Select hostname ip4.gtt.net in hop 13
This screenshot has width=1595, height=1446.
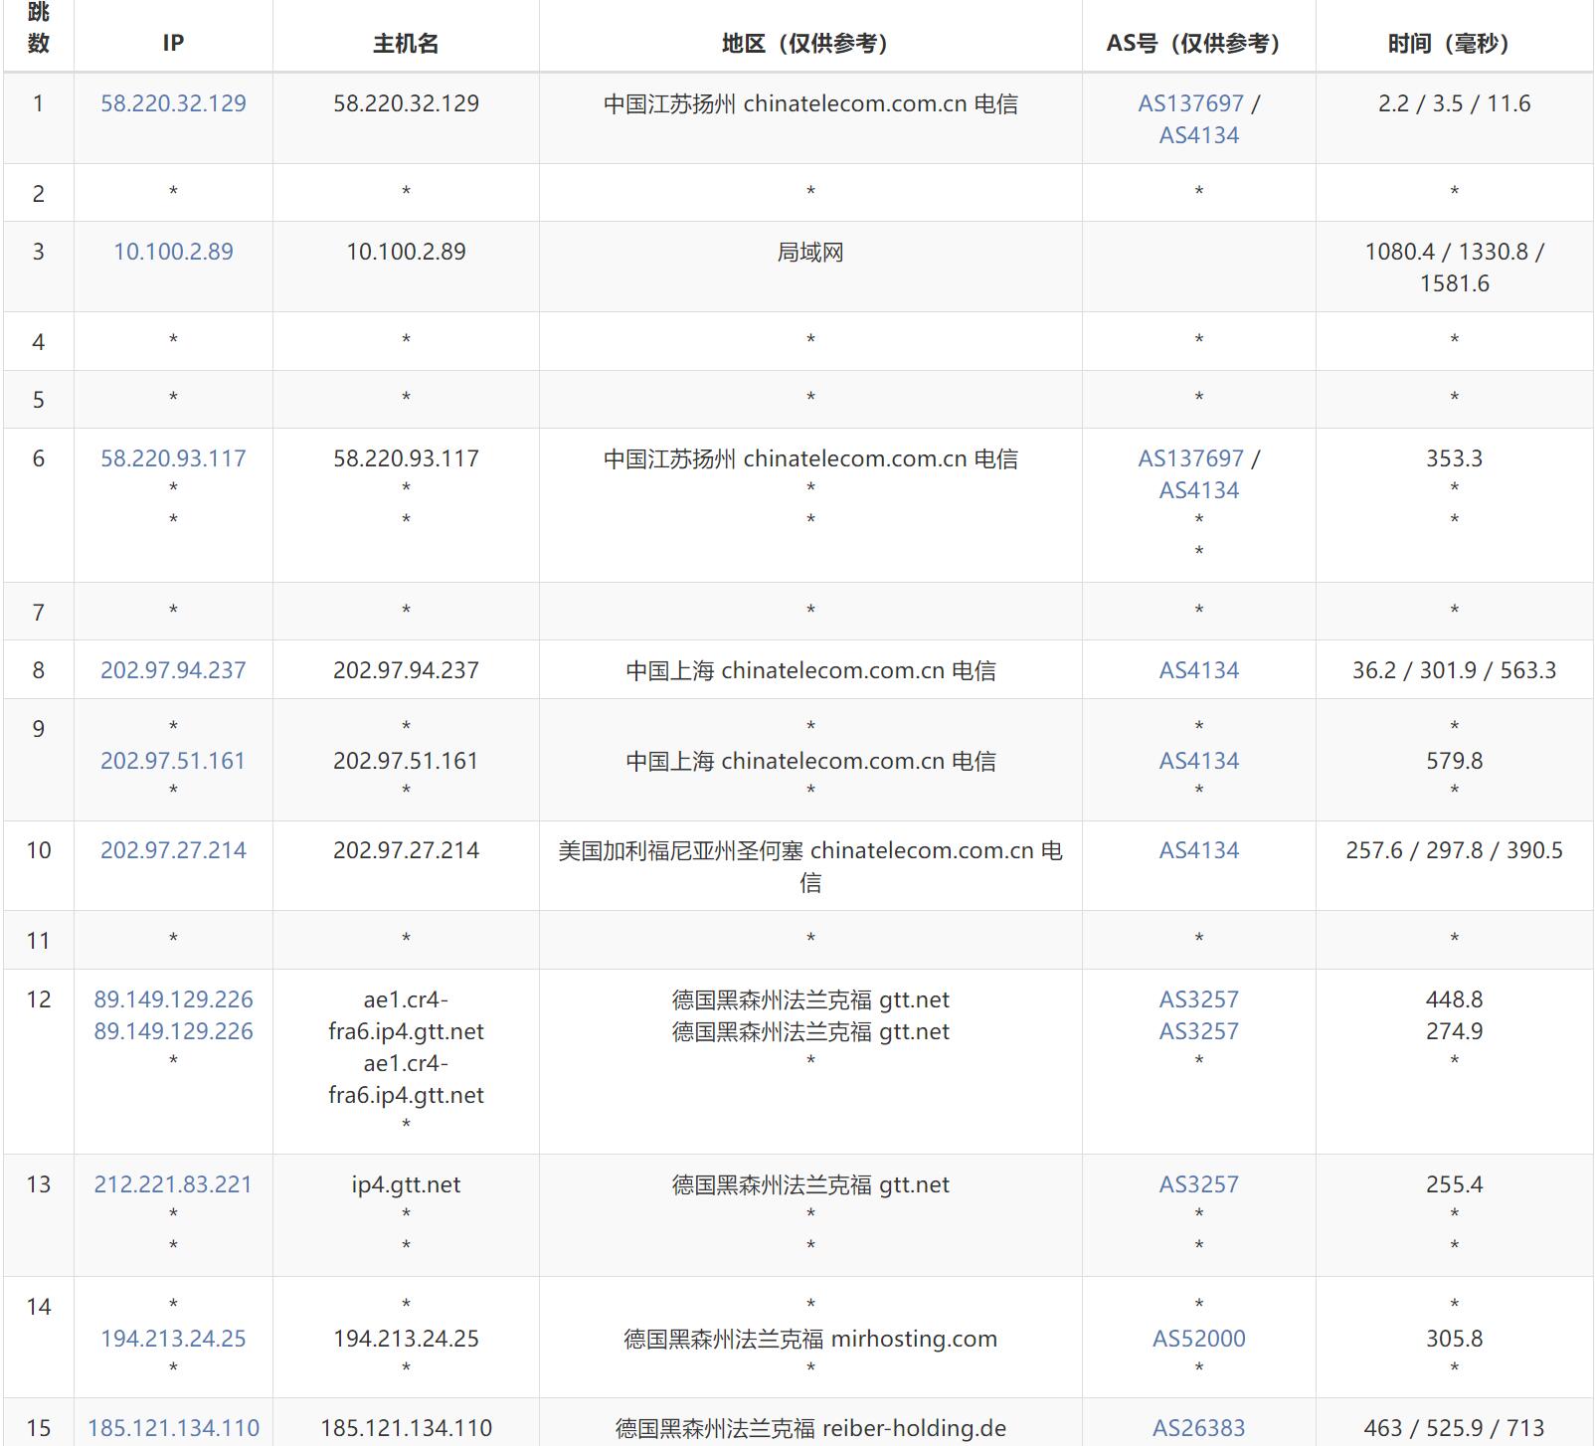point(406,1184)
